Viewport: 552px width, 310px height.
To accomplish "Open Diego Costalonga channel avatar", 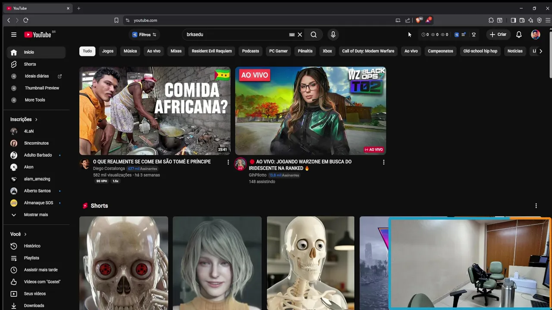I will tap(85, 164).
